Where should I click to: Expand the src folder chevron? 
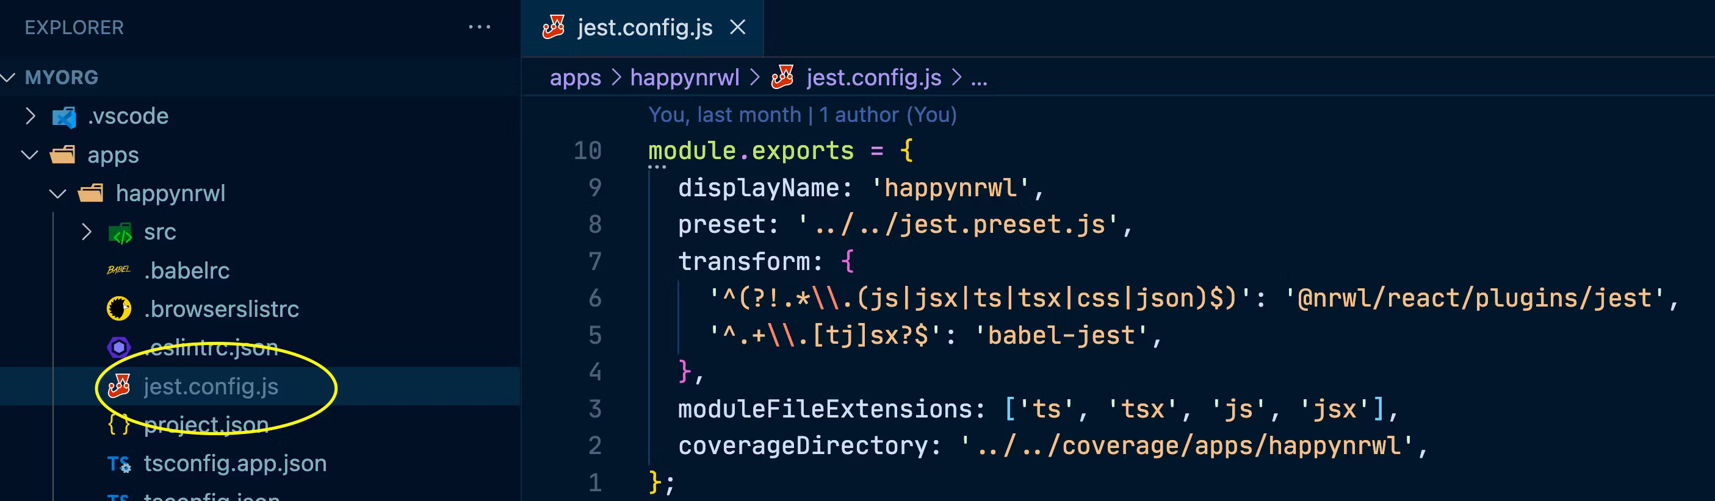86,232
